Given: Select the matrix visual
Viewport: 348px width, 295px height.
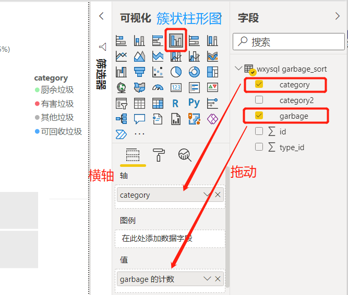Looking at the screenshot, I should [x=158, y=103].
